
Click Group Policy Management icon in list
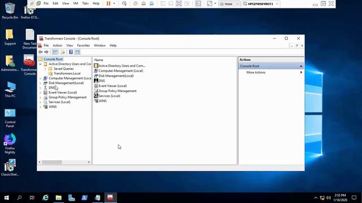click(96, 91)
